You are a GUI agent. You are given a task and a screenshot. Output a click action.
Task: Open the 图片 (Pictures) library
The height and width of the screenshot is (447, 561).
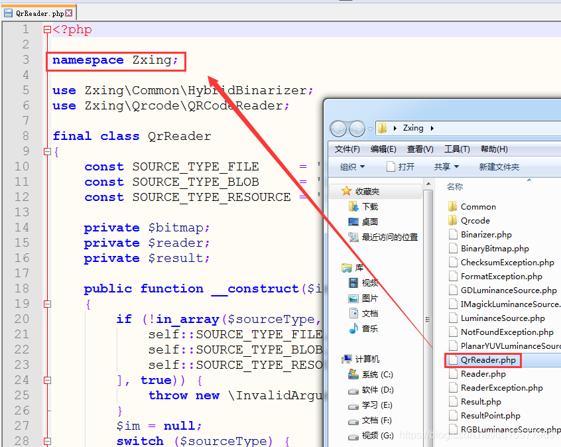(369, 298)
